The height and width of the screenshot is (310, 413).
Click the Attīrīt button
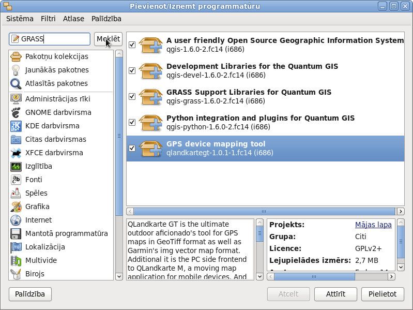pyautogui.click(x=335, y=294)
